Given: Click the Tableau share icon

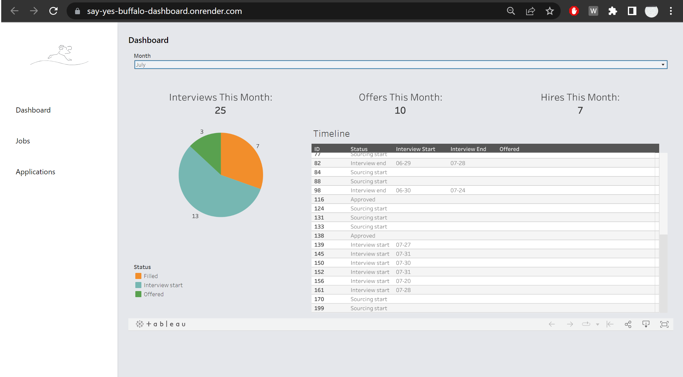Looking at the screenshot, I should [628, 324].
